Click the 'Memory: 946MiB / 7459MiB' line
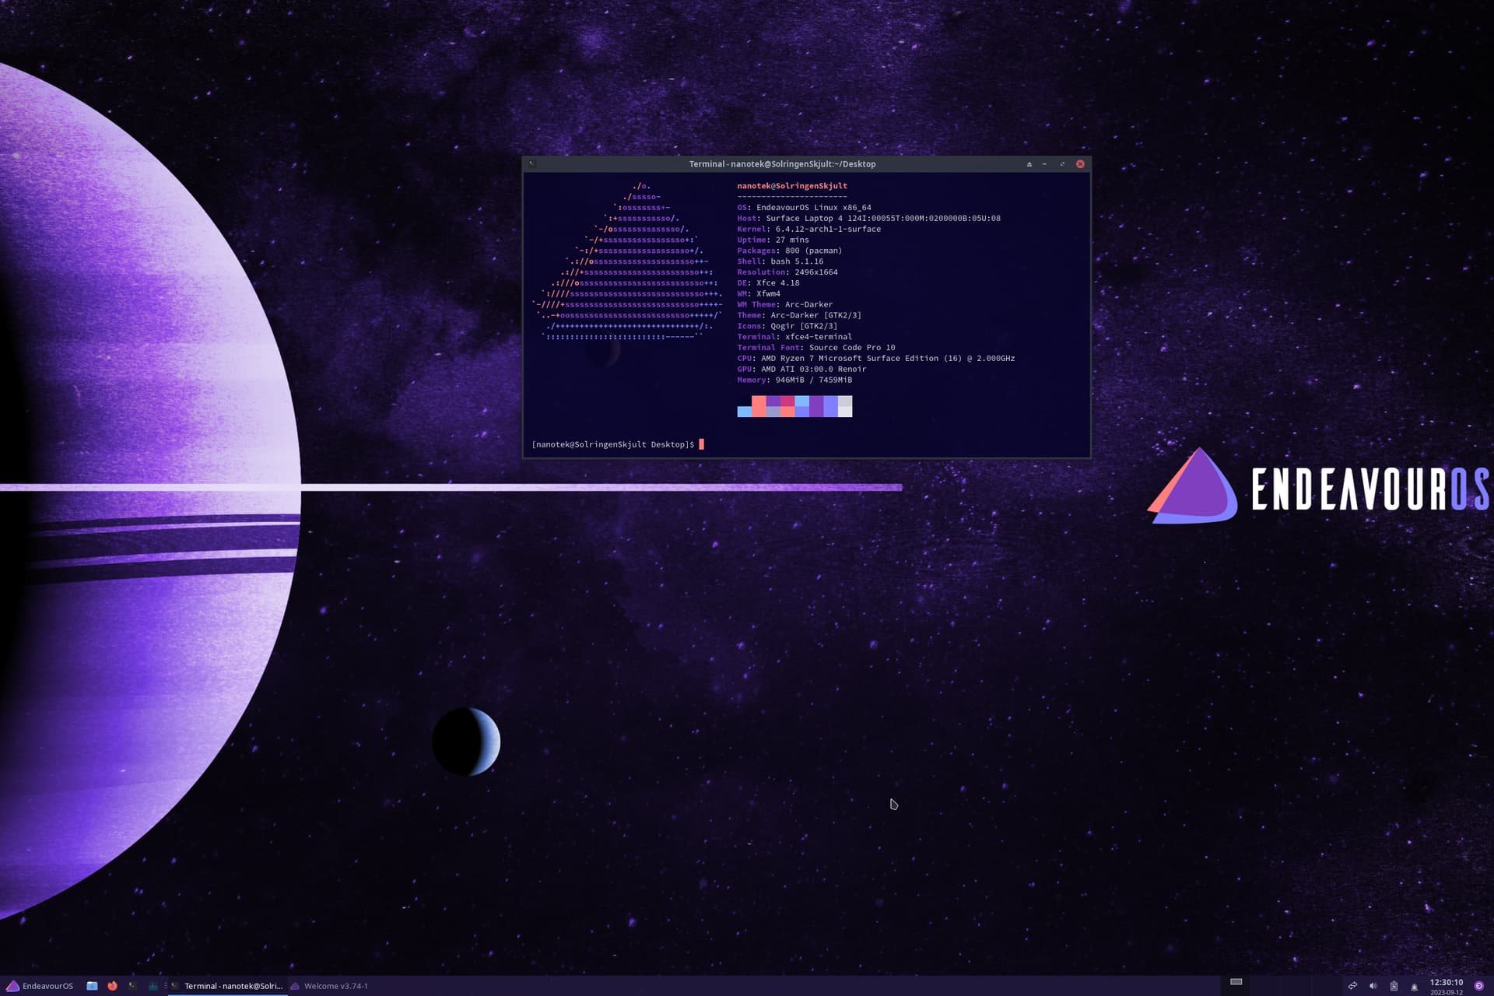The height and width of the screenshot is (996, 1494). pos(794,381)
